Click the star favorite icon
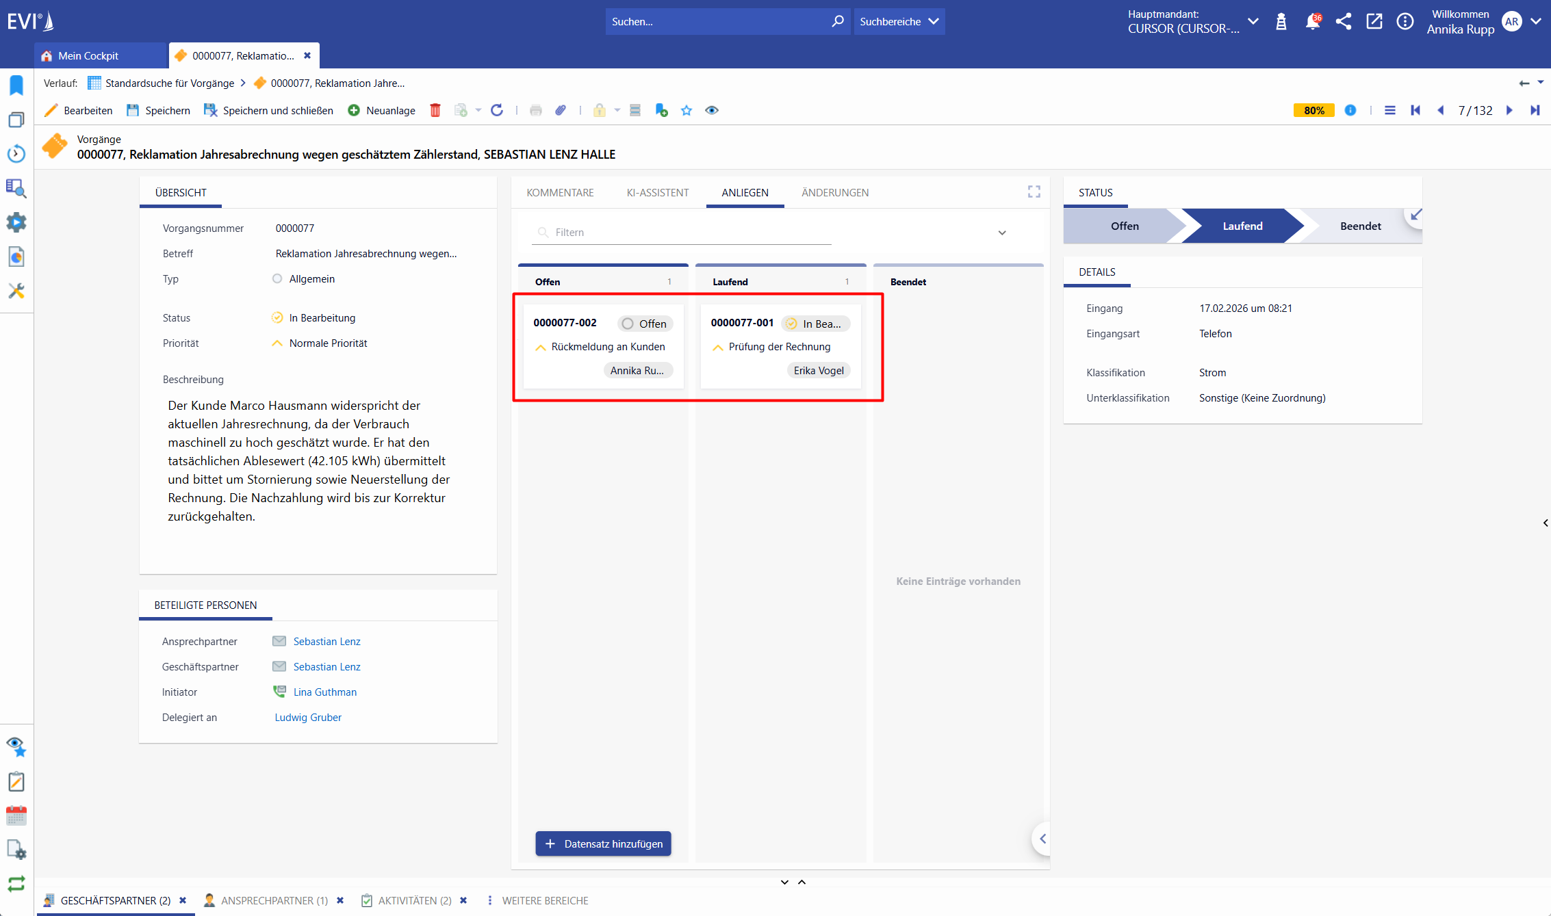 [x=687, y=110]
